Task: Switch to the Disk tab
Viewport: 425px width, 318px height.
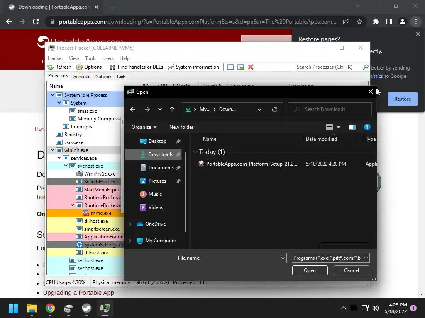Action: click(121, 77)
